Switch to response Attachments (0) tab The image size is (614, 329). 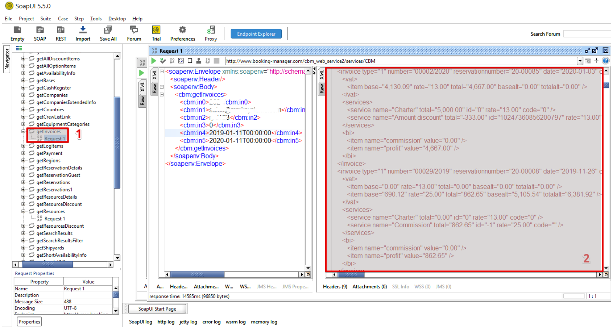[370, 287]
